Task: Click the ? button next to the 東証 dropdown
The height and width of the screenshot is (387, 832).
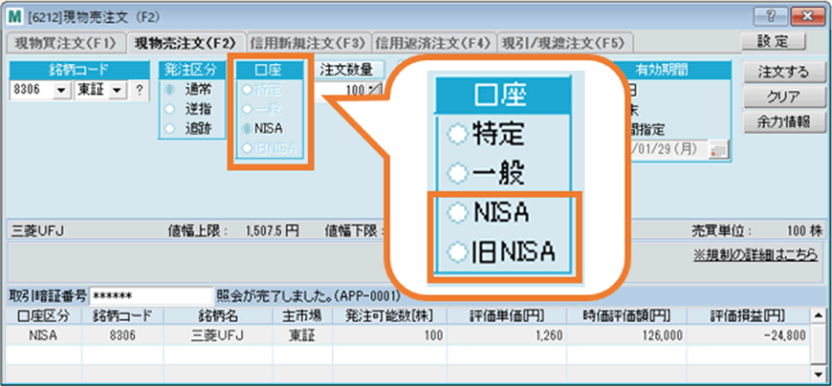Action: [139, 90]
